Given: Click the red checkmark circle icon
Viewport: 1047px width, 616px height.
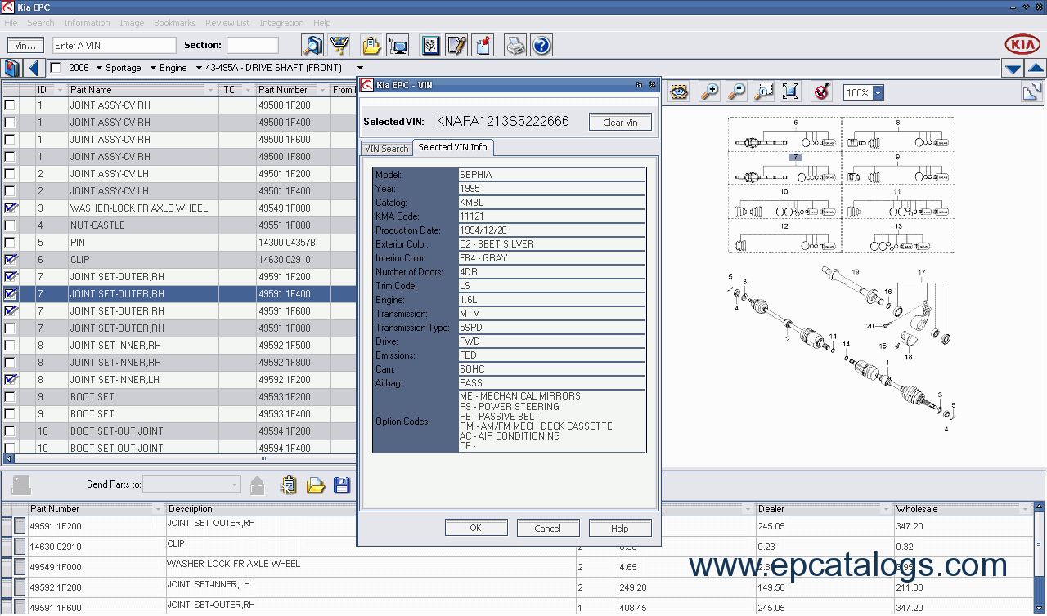Looking at the screenshot, I should [x=822, y=92].
